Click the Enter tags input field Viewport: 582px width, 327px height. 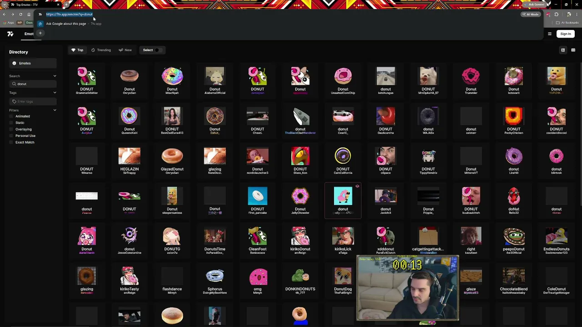coord(34,101)
